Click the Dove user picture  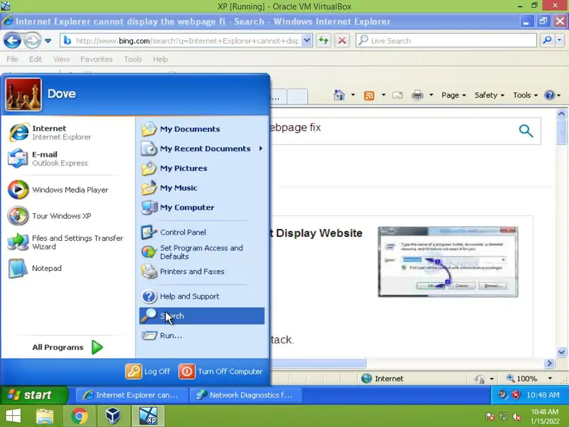(23, 95)
